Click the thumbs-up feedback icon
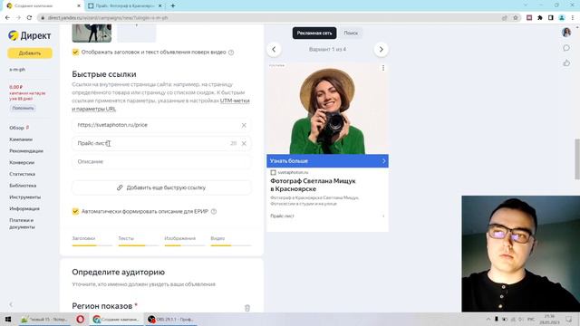 tap(566, 63)
